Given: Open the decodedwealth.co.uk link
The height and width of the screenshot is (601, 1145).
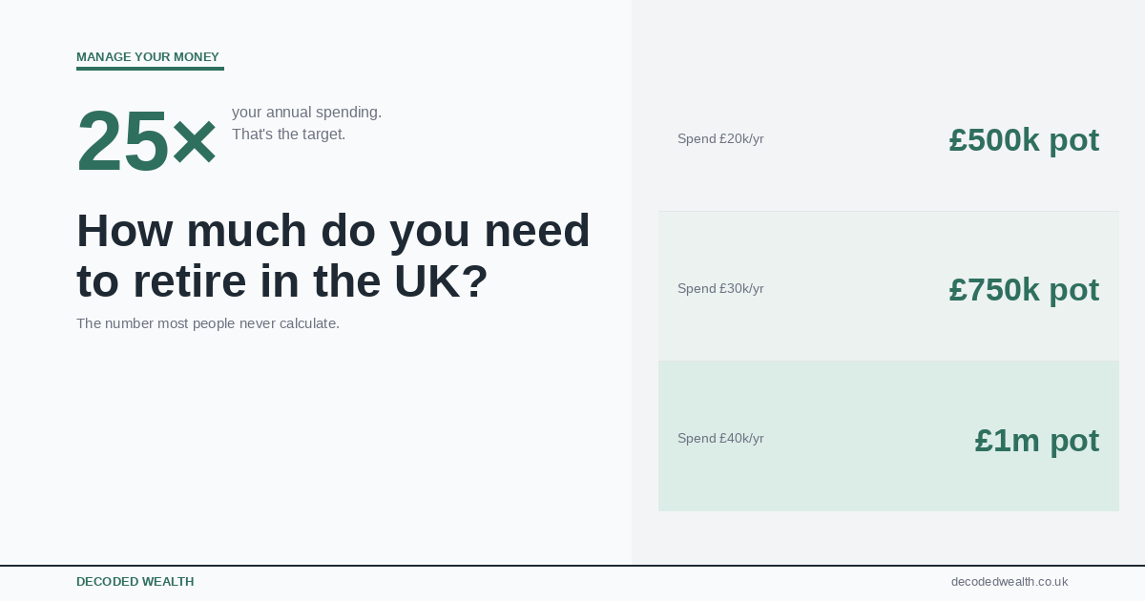Looking at the screenshot, I should pyautogui.click(x=1009, y=582).
